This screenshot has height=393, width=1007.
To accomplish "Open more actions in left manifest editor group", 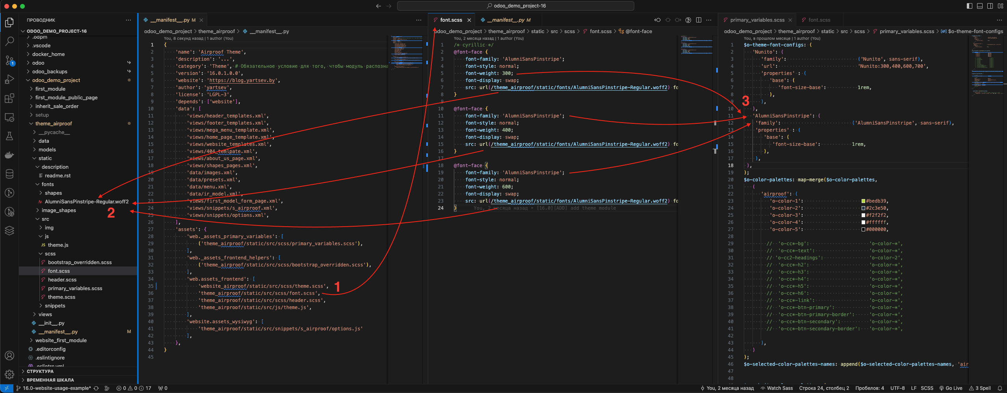I will click(x=418, y=20).
